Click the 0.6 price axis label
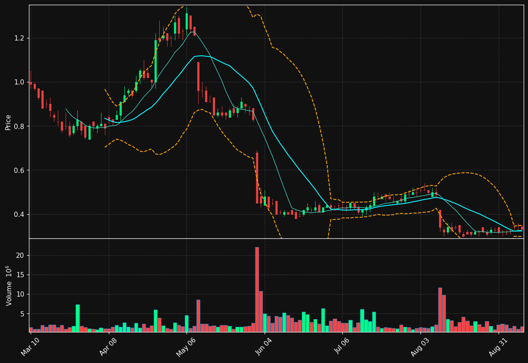The image size is (528, 363). (x=19, y=170)
